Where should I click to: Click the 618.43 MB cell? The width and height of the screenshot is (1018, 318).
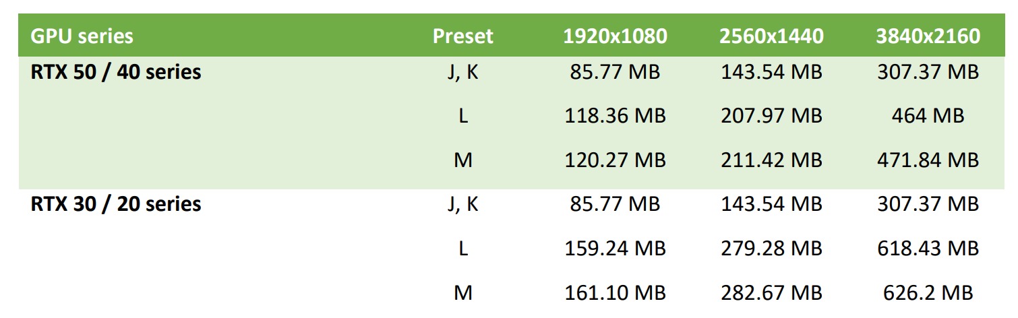pyautogui.click(x=928, y=249)
